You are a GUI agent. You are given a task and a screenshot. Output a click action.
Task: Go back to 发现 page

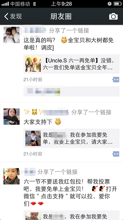point(13,16)
